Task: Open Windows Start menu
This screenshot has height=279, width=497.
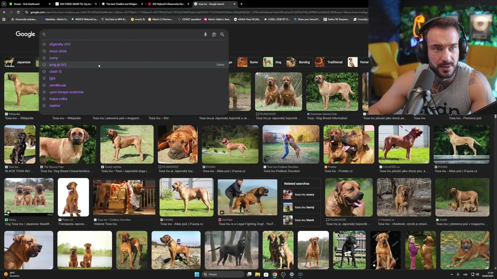Action: (197, 274)
